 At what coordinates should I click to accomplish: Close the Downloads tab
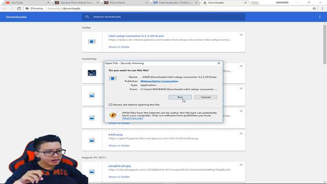coord(245,3)
